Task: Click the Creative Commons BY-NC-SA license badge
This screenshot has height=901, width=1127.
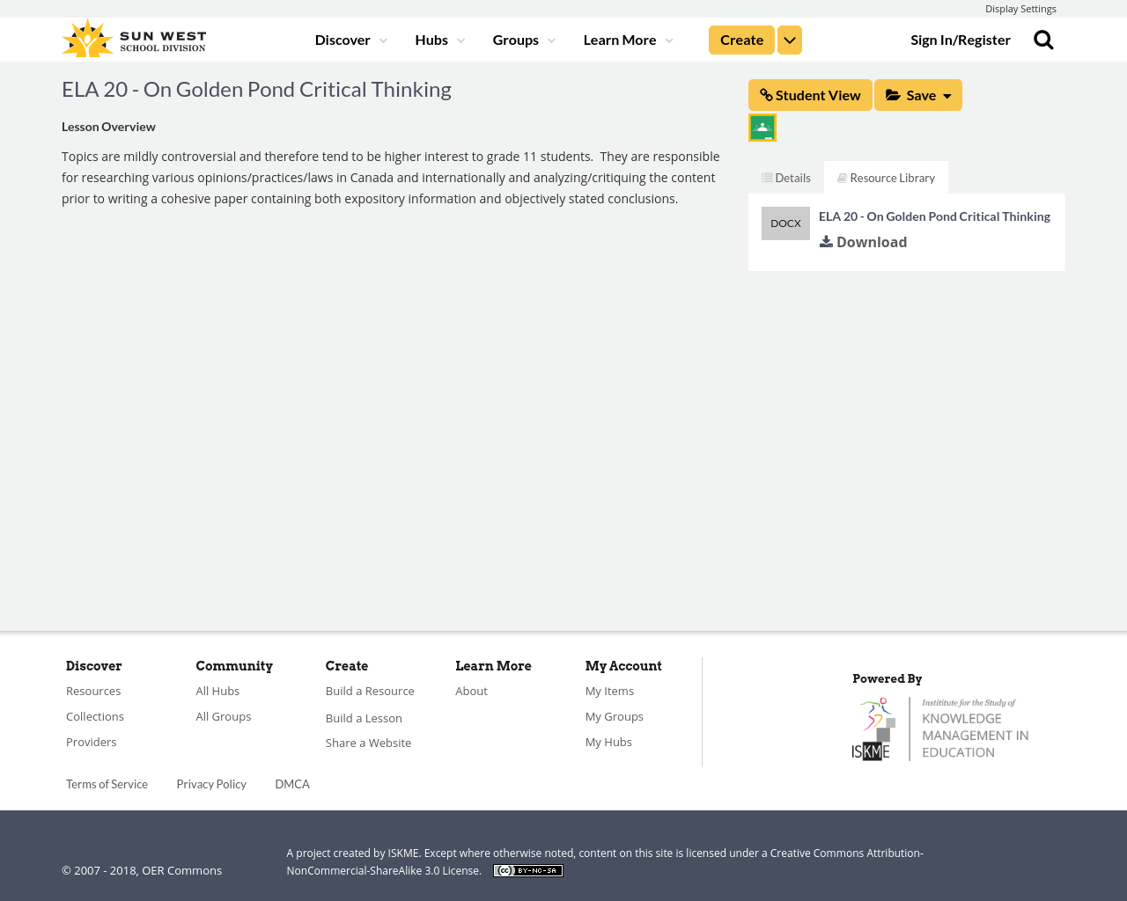Action: [528, 871]
